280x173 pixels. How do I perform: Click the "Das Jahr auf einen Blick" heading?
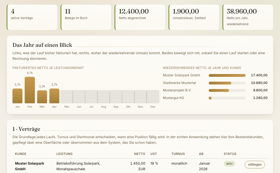tap(42, 45)
